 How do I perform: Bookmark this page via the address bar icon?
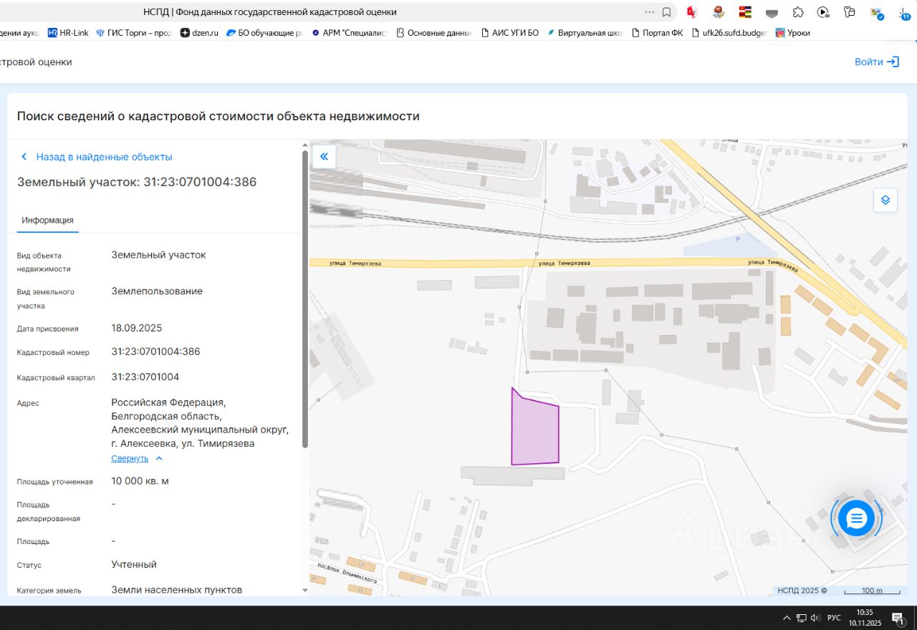[666, 12]
